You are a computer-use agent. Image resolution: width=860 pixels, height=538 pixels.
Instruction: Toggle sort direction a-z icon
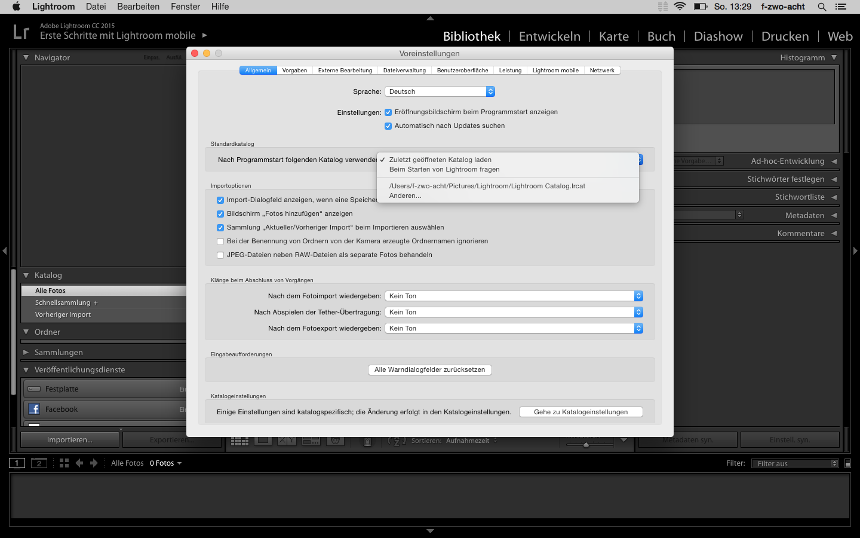(397, 441)
